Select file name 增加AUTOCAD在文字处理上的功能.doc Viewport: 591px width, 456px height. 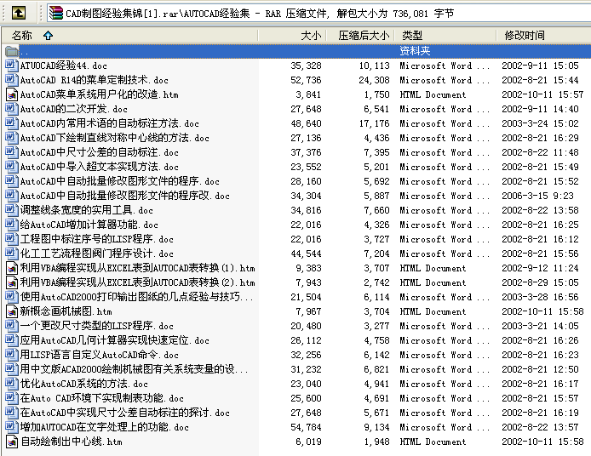(105, 427)
